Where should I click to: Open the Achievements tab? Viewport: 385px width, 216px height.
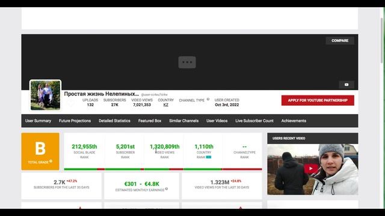(294, 121)
